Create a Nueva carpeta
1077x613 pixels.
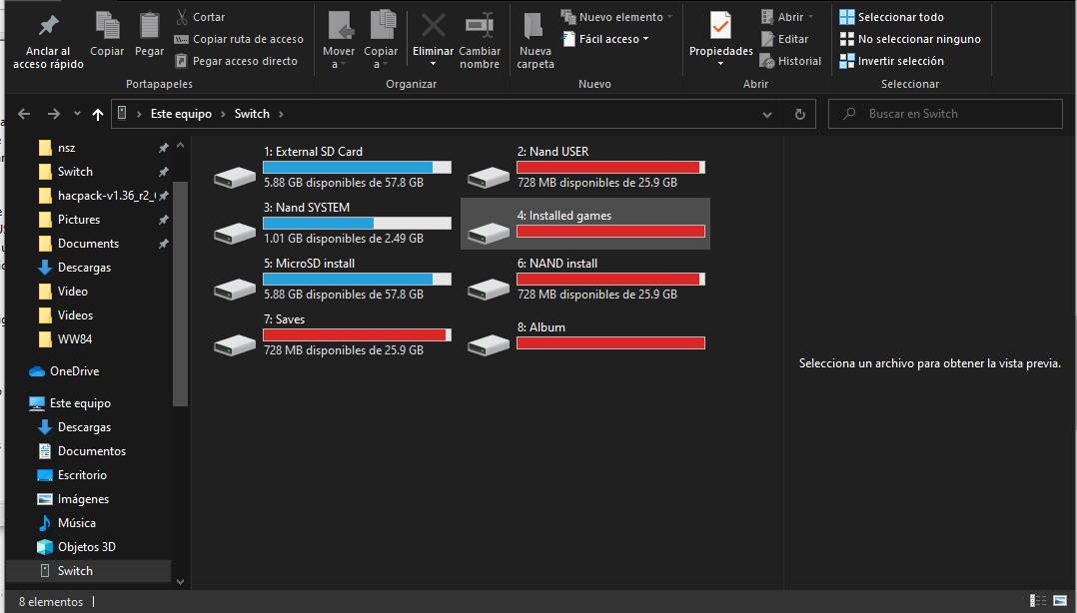[x=536, y=40]
